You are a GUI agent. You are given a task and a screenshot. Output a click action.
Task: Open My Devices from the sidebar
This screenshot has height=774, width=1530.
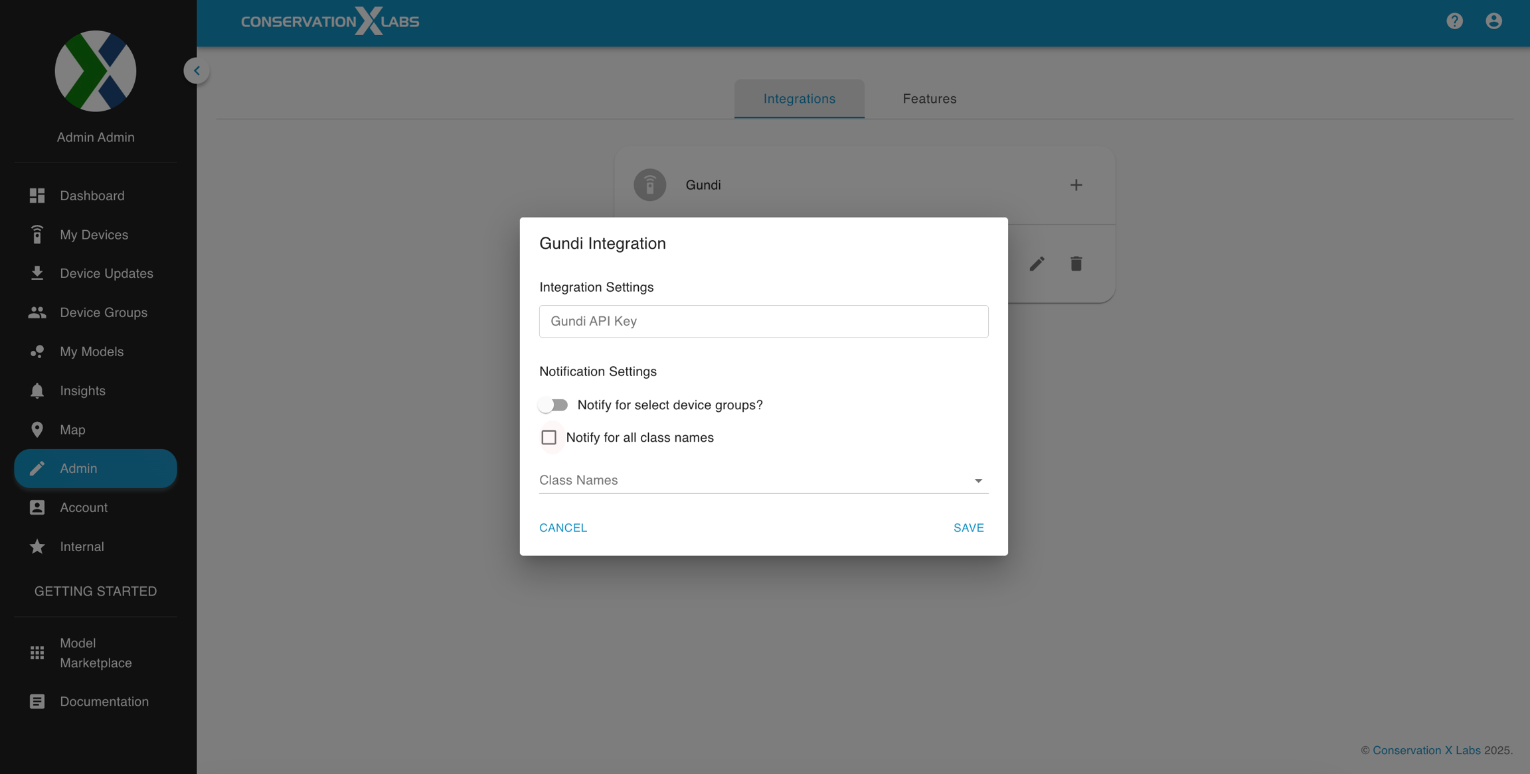[94, 235]
